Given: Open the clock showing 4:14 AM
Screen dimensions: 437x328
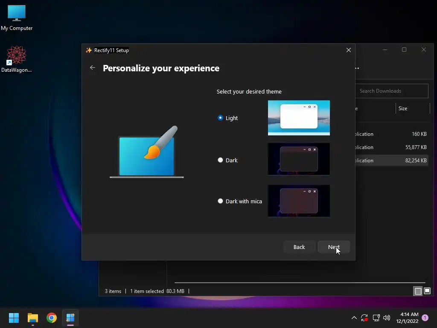Looking at the screenshot, I should pos(407,318).
